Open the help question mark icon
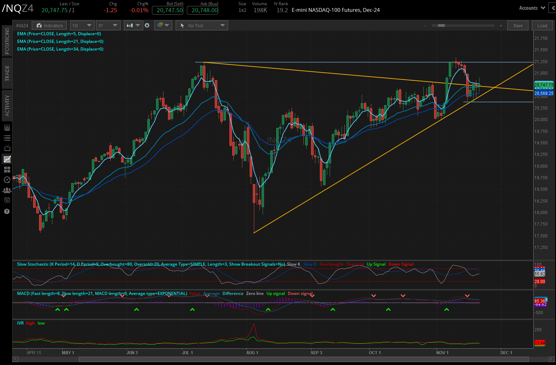 coord(7,212)
